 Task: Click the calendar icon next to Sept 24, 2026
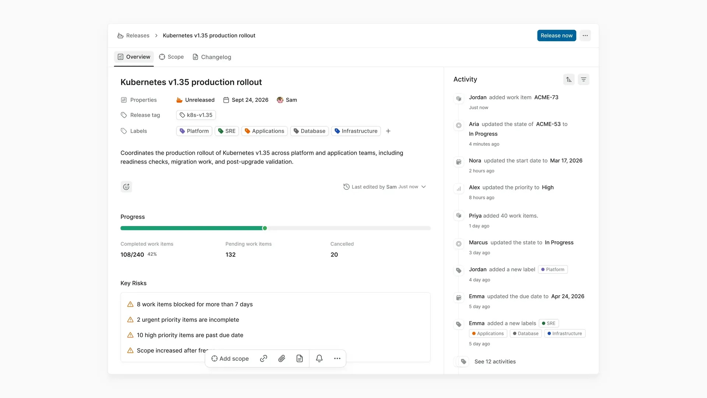tap(226, 100)
